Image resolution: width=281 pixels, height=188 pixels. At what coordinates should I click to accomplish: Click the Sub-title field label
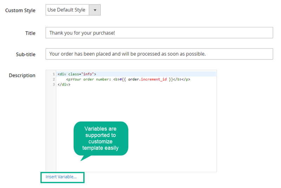coord(26,54)
